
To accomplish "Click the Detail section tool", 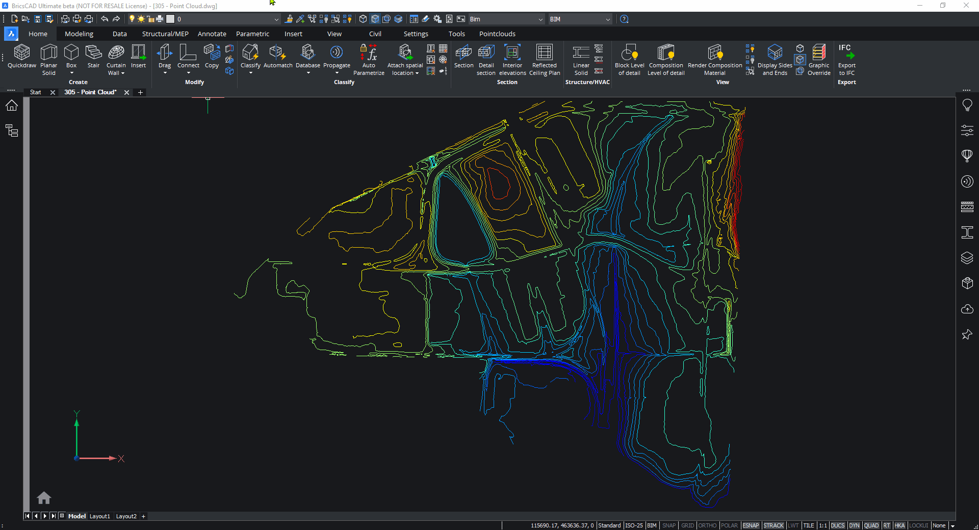I will [x=486, y=60].
